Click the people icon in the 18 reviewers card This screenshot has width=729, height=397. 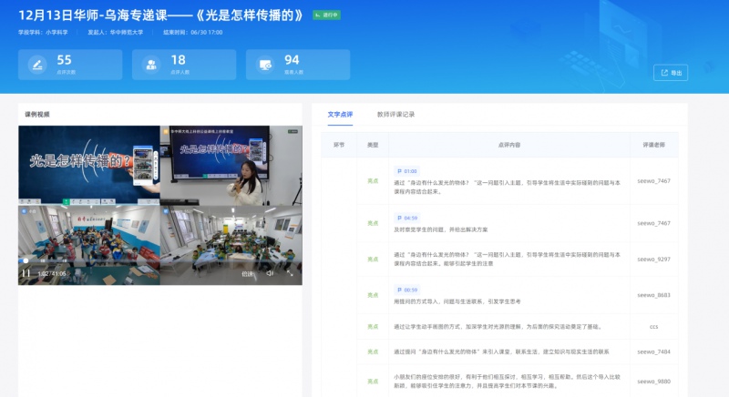point(151,65)
